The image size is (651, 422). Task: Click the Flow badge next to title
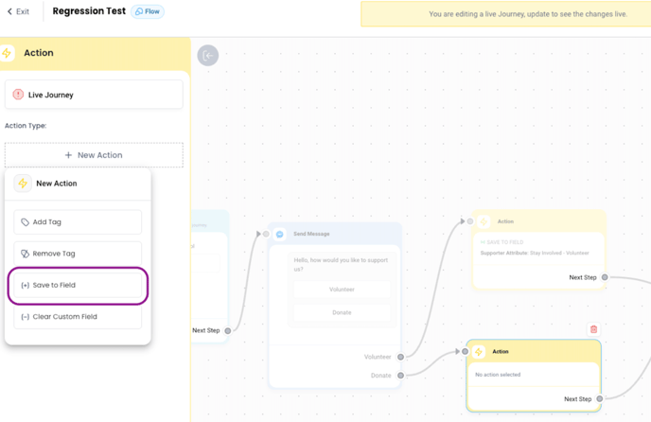(x=148, y=12)
